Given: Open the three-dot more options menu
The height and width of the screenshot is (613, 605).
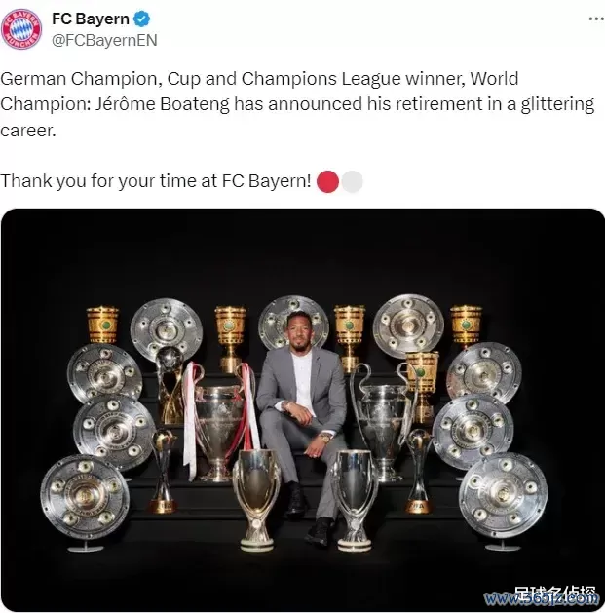Looking at the screenshot, I should pos(596,19).
